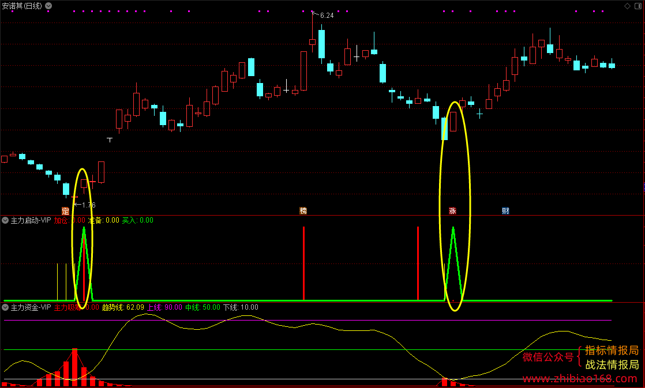
Task: Click the 趋势线: 62.09 indicator label
Action: pyautogui.click(x=123, y=307)
